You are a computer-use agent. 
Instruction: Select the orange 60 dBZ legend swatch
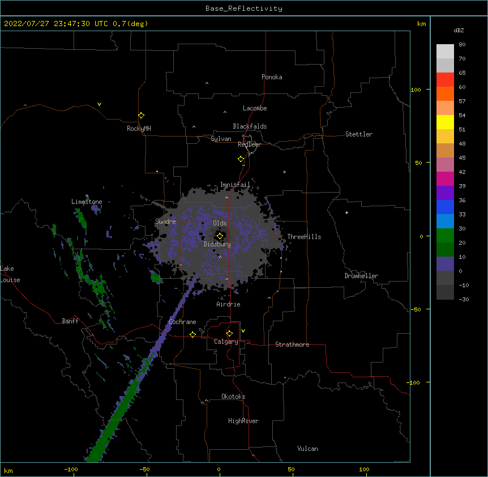tap(445, 93)
